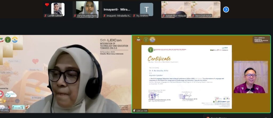Select Azizah Nur Hidayati's video thumbnail

coord(176,8)
